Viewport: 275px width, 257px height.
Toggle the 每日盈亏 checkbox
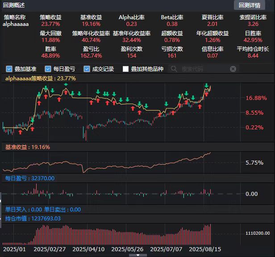[48, 69]
